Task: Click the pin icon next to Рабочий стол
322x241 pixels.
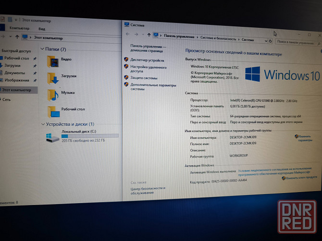Action: [35, 59]
